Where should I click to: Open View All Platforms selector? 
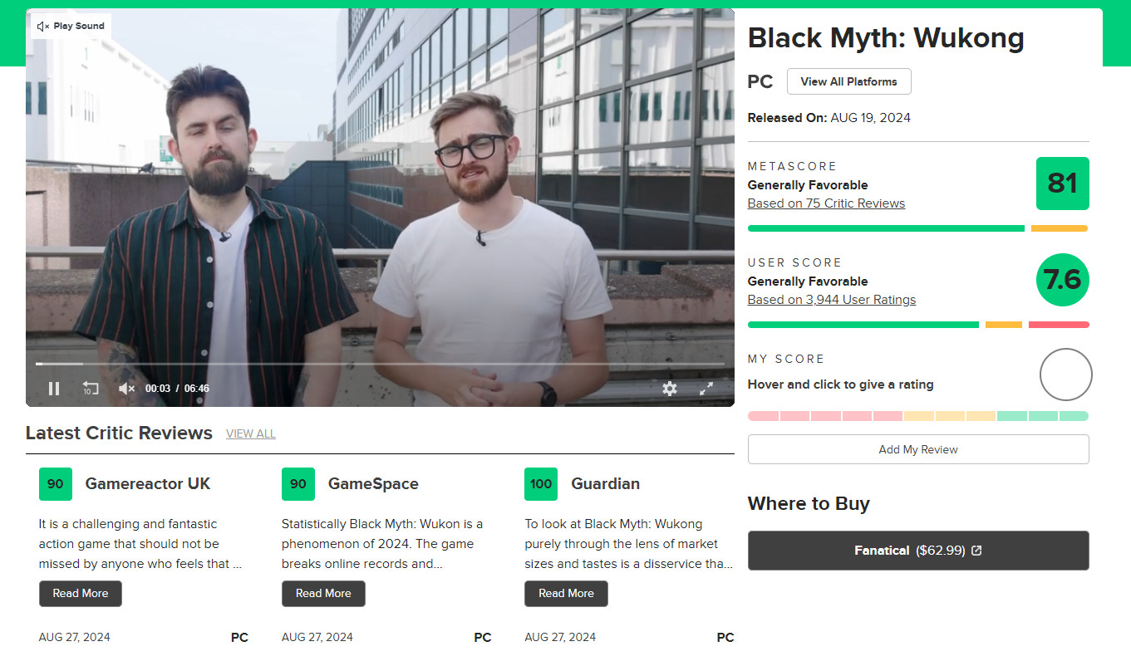click(x=848, y=81)
